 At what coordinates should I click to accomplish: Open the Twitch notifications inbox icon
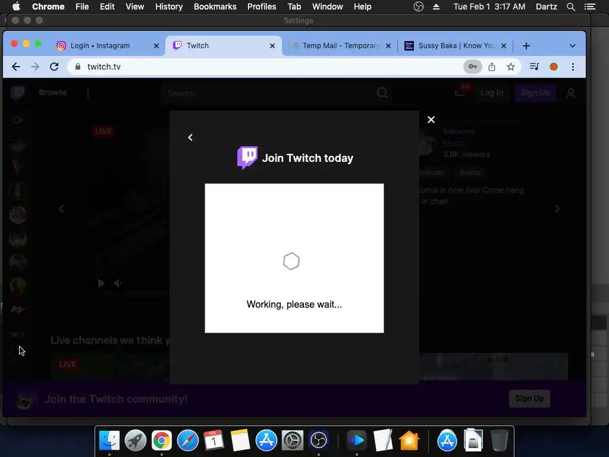pos(460,92)
